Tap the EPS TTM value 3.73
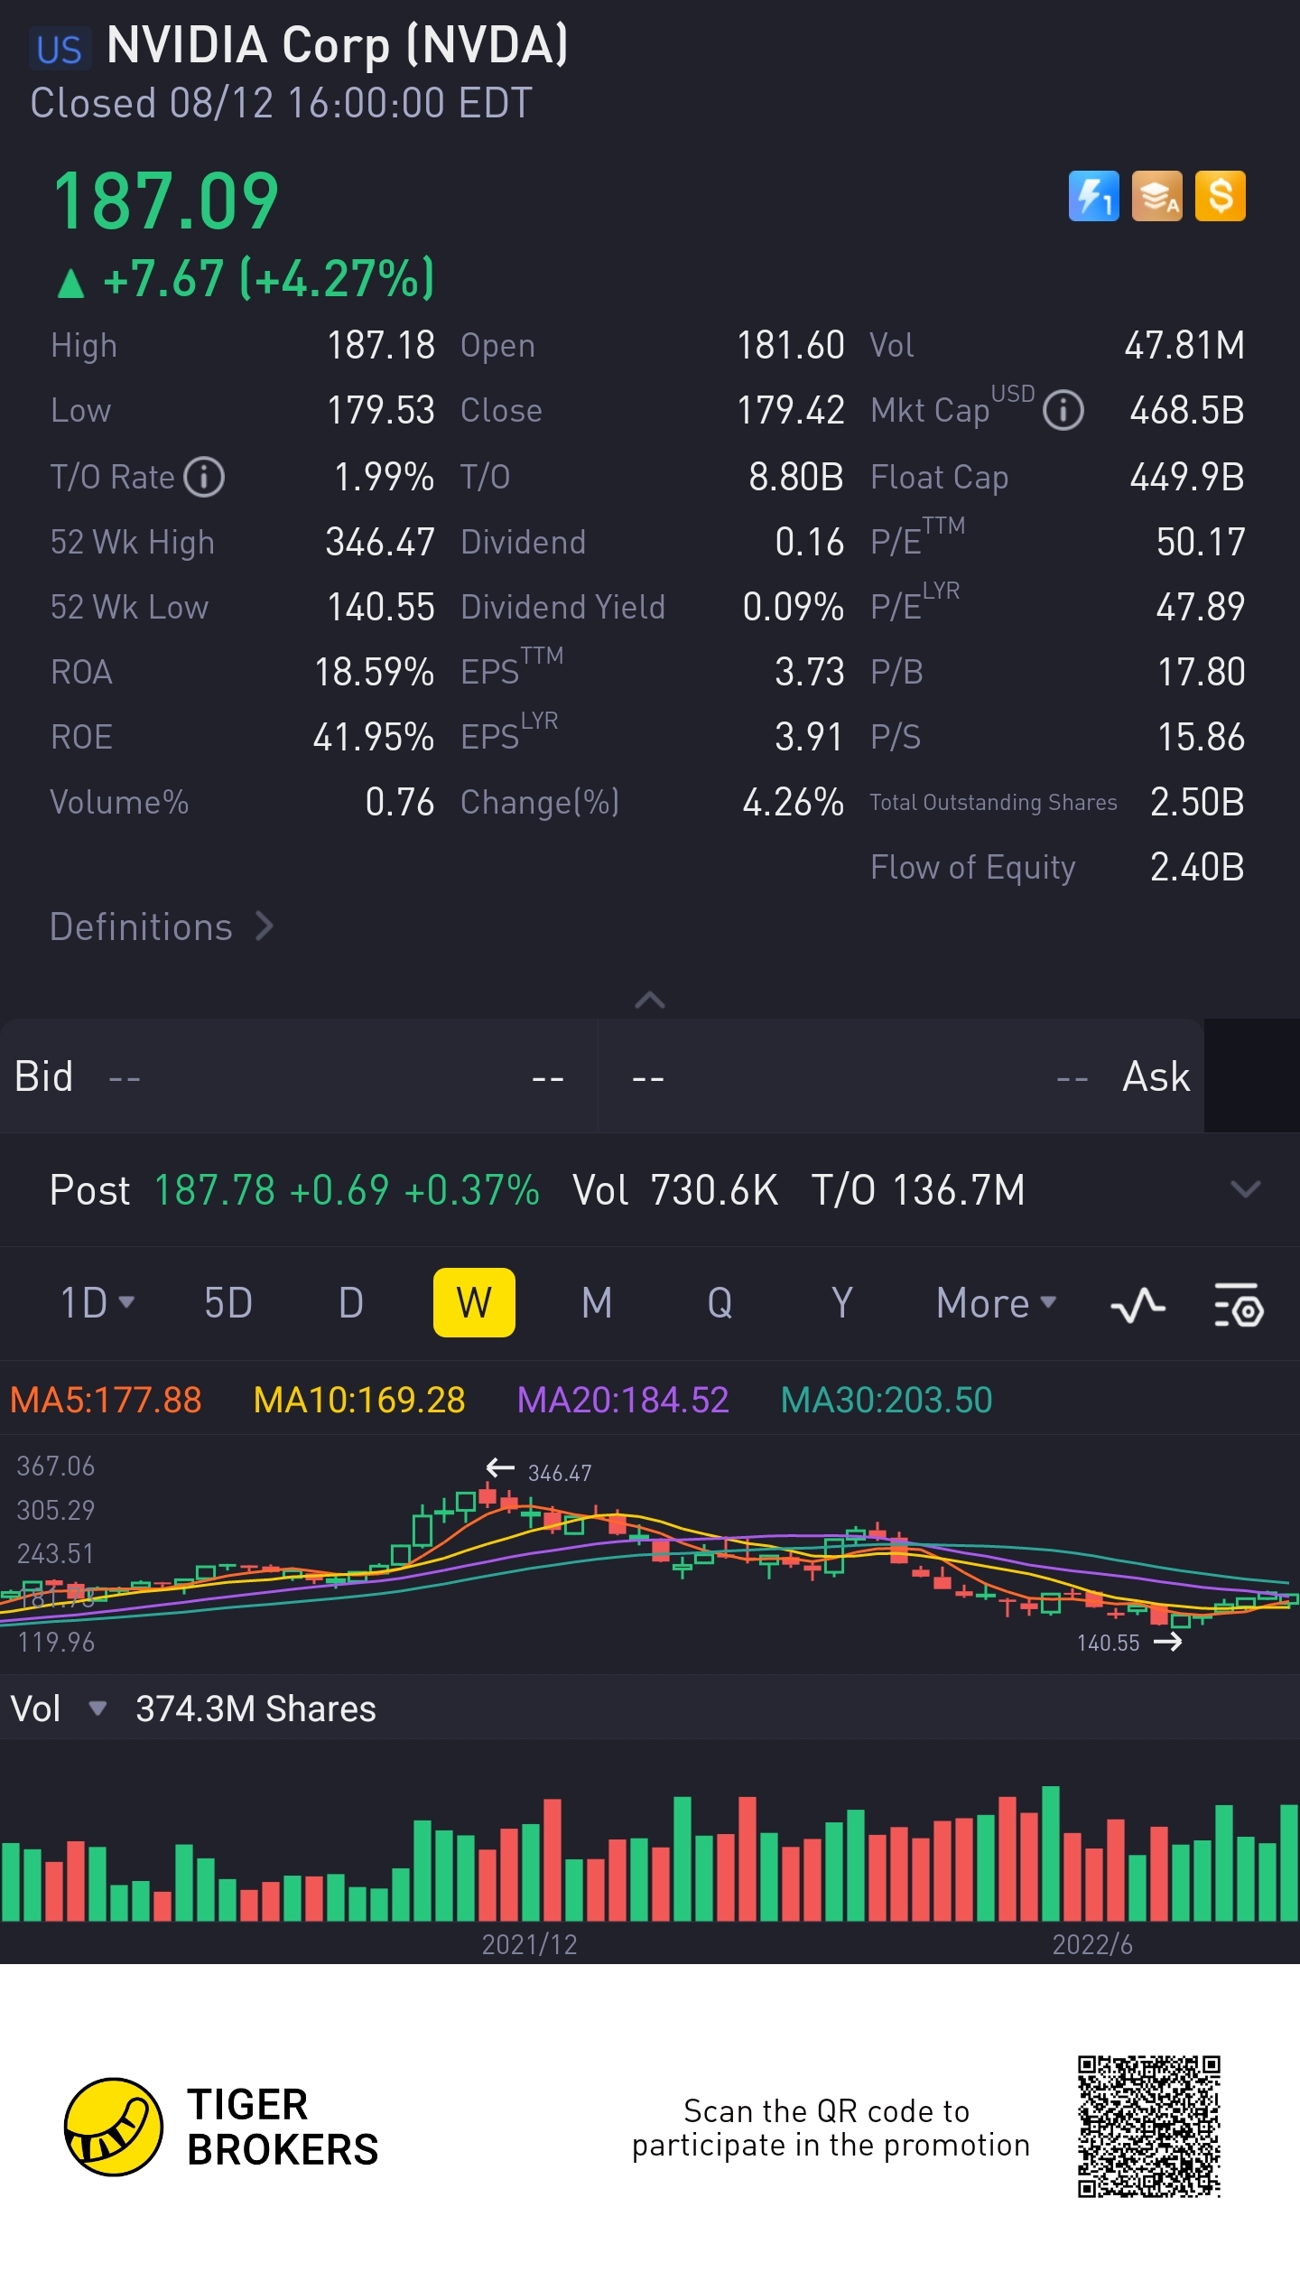Image resolution: width=1300 pixels, height=2291 pixels. pos(810,672)
